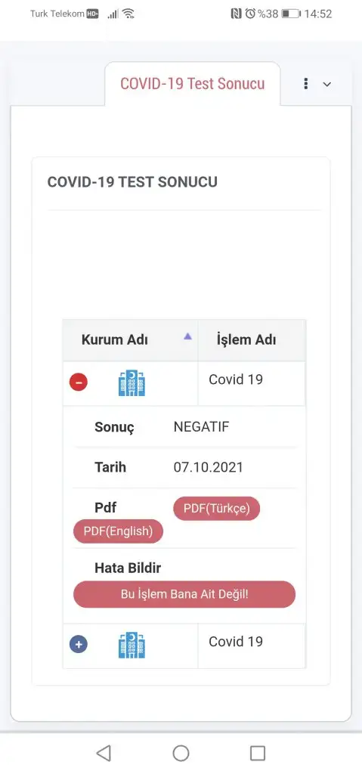
Task: Report error via Bu İşlem Bana Ait Değil!
Action: click(x=184, y=594)
